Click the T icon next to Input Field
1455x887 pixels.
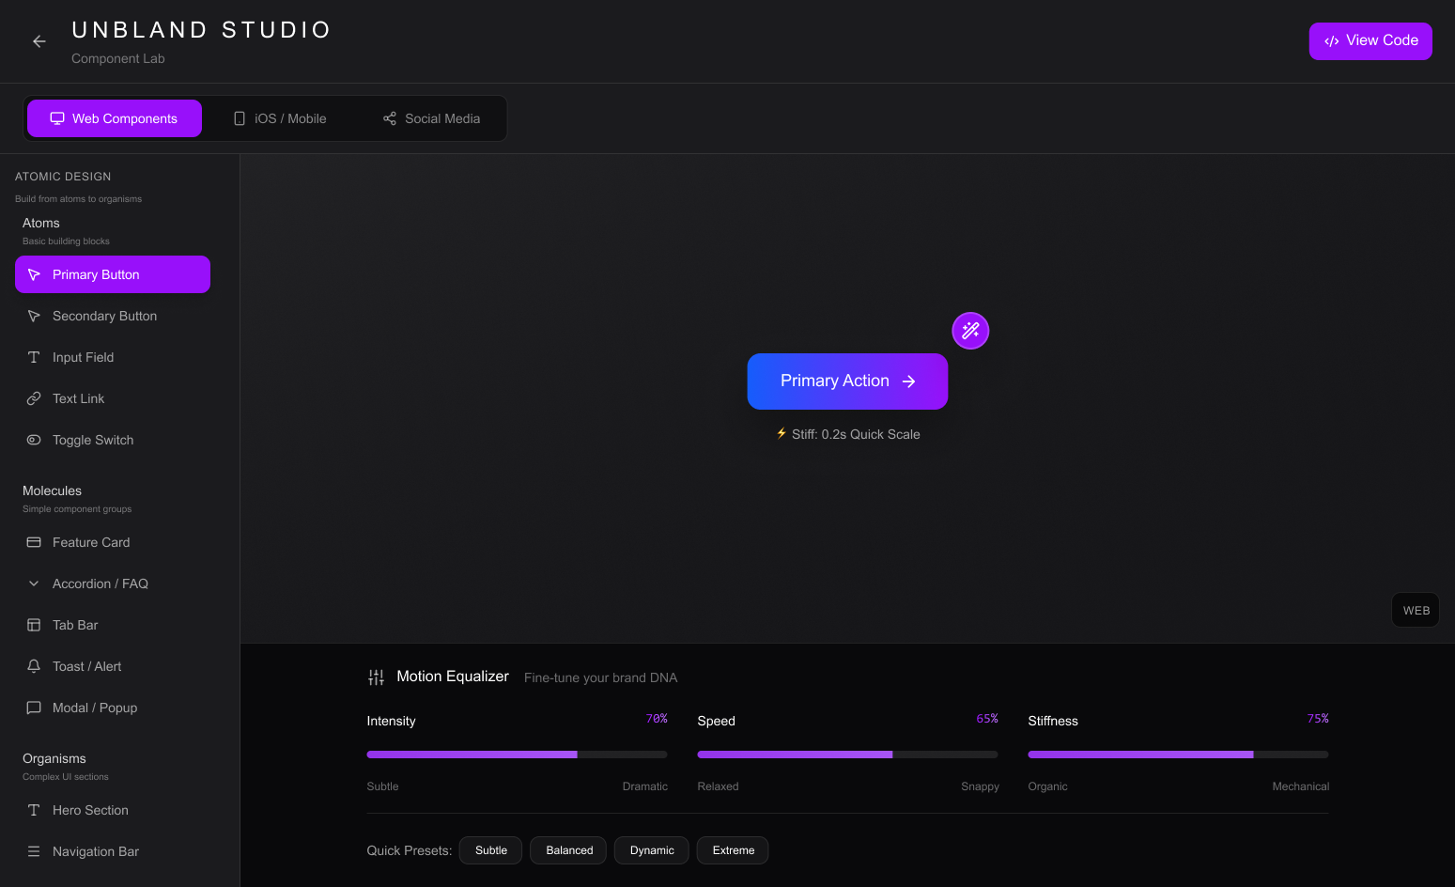tap(34, 357)
